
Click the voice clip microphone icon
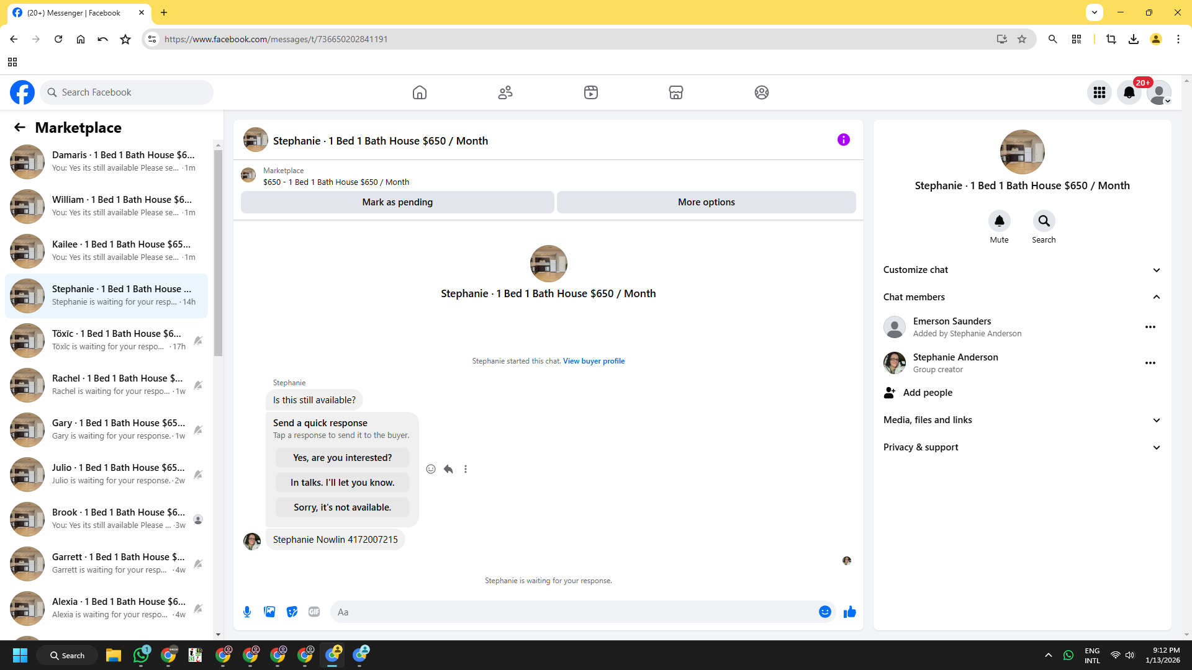pyautogui.click(x=247, y=612)
